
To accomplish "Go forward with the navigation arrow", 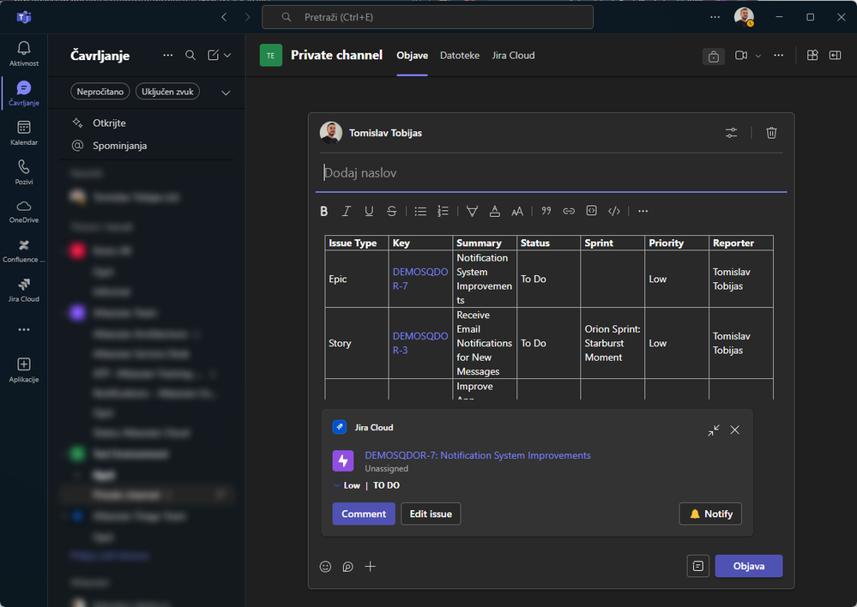I will point(247,17).
